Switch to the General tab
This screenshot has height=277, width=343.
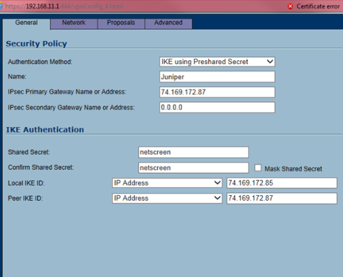26,24
